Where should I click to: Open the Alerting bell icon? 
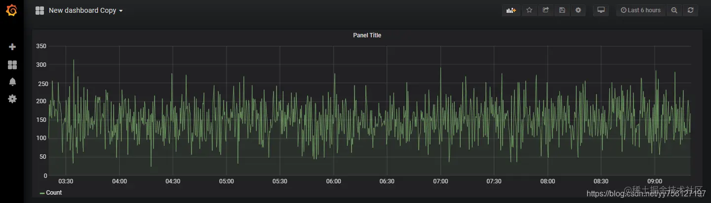pos(12,82)
